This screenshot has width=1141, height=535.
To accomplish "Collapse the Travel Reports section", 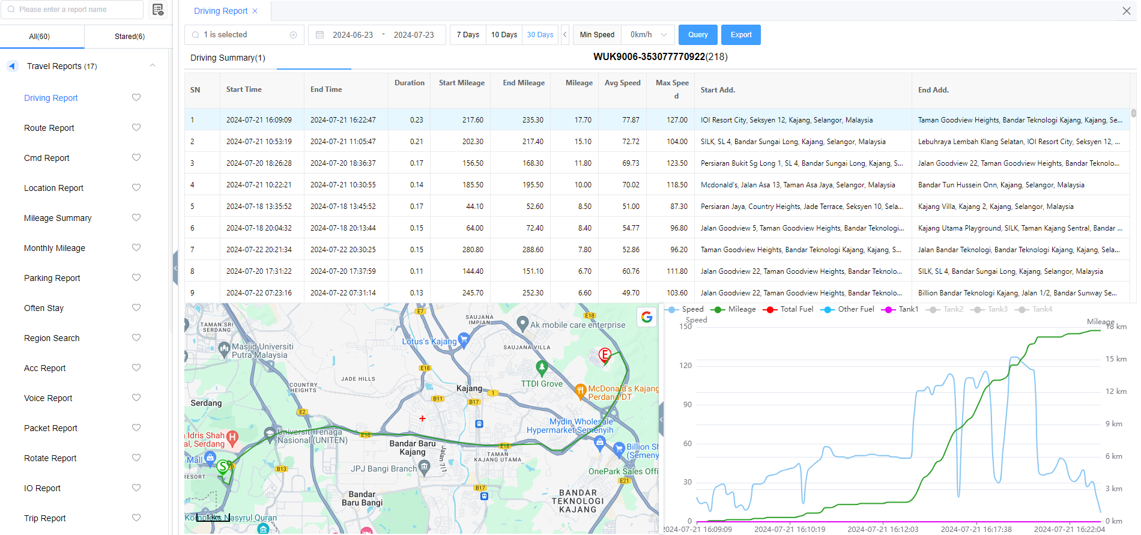I will (x=153, y=66).
